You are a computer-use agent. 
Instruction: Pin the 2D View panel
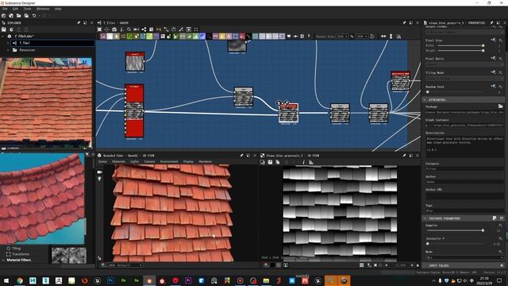[x=404, y=156]
